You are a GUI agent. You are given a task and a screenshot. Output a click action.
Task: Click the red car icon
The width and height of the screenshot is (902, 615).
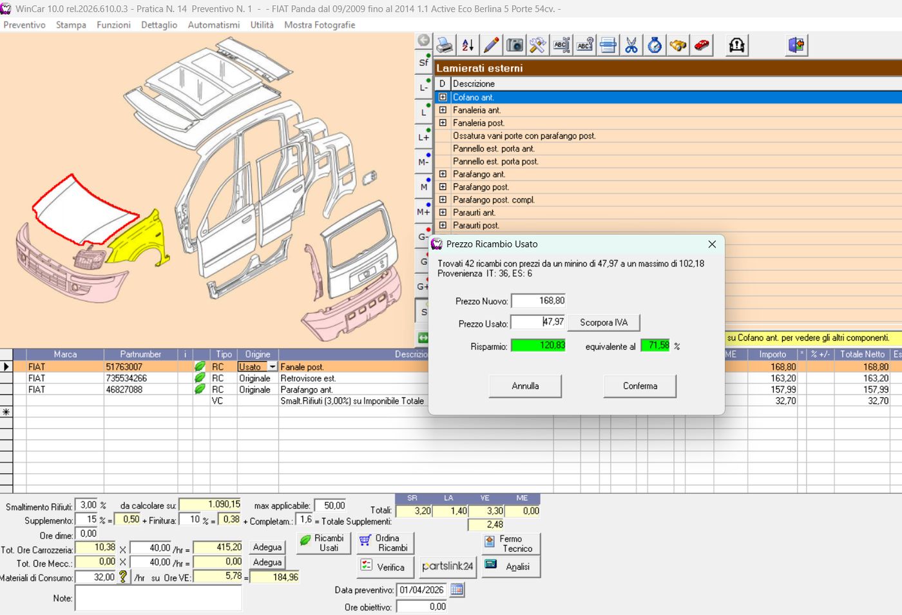[702, 45]
